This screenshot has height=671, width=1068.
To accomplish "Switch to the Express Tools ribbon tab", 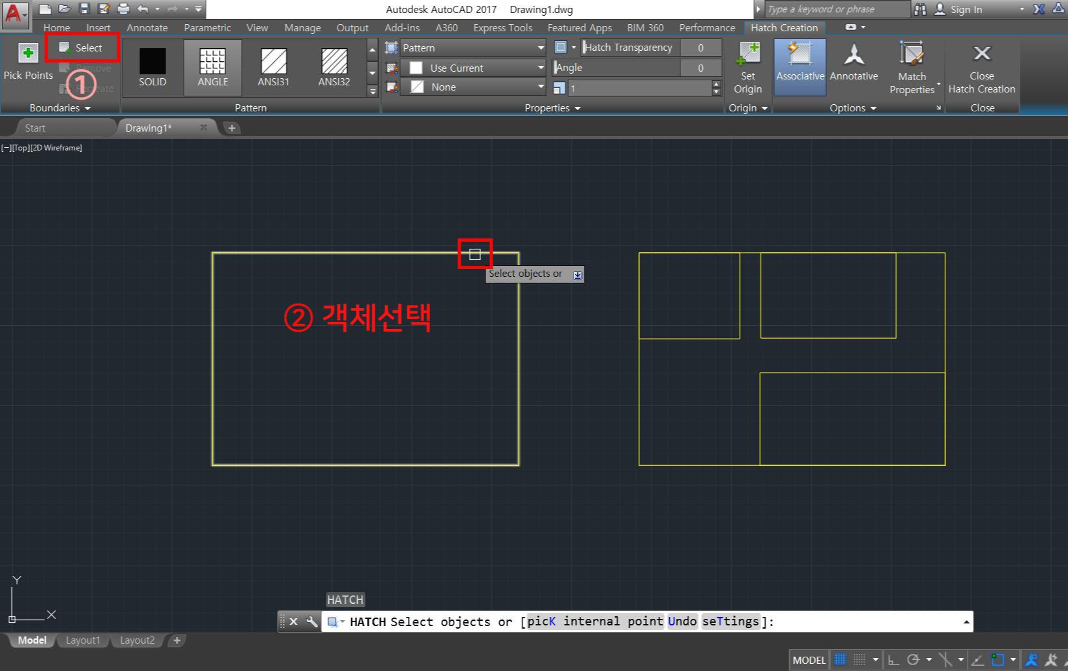I will click(x=502, y=27).
